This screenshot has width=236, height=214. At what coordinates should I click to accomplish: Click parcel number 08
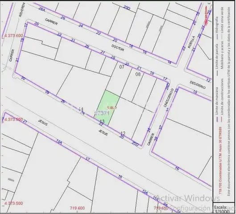pos(138,74)
